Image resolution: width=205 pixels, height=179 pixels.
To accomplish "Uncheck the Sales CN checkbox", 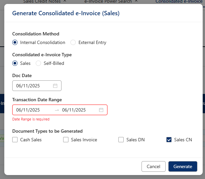I will pos(169,140).
